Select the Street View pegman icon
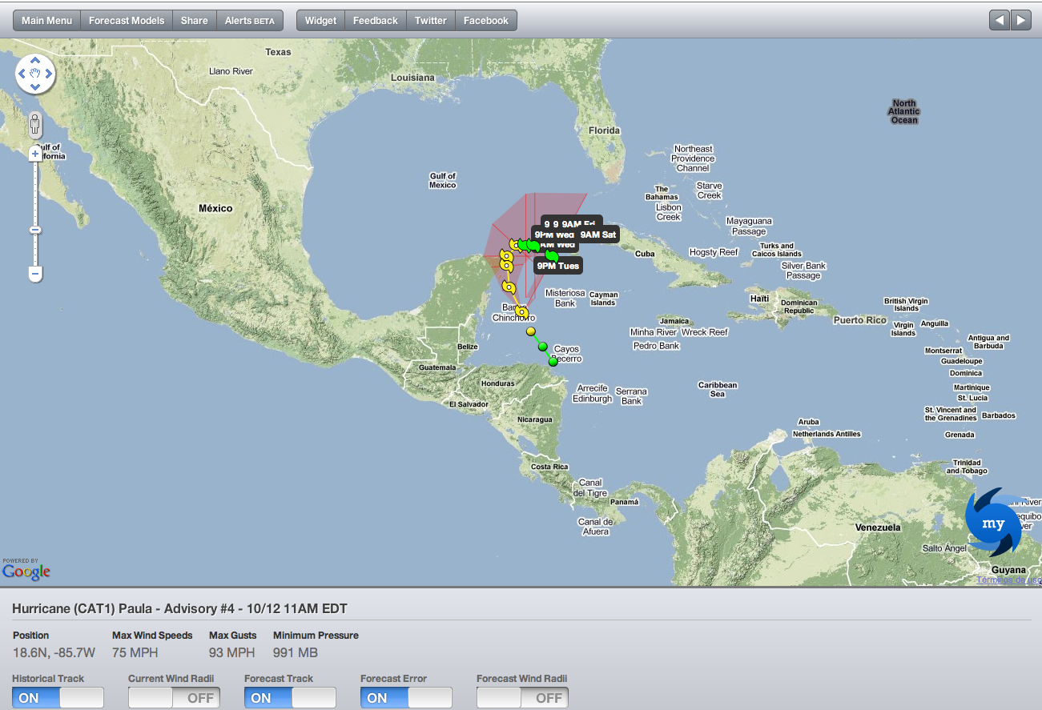Image resolution: width=1042 pixels, height=710 pixels. (35, 125)
